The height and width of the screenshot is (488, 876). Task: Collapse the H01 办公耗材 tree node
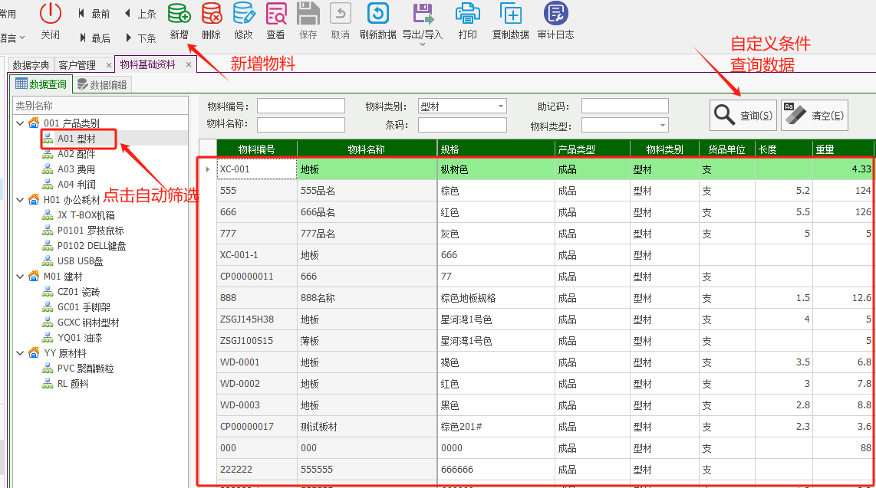pyautogui.click(x=20, y=200)
